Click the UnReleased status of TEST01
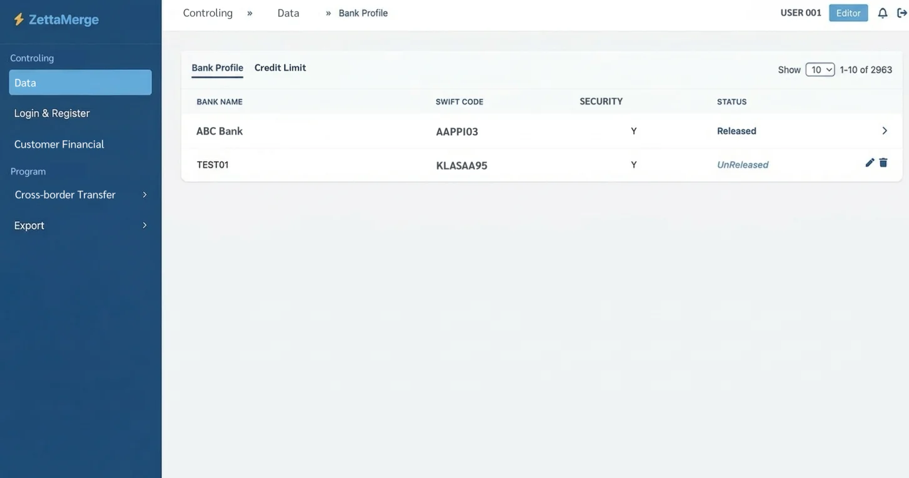Image resolution: width=909 pixels, height=478 pixels. tap(743, 165)
